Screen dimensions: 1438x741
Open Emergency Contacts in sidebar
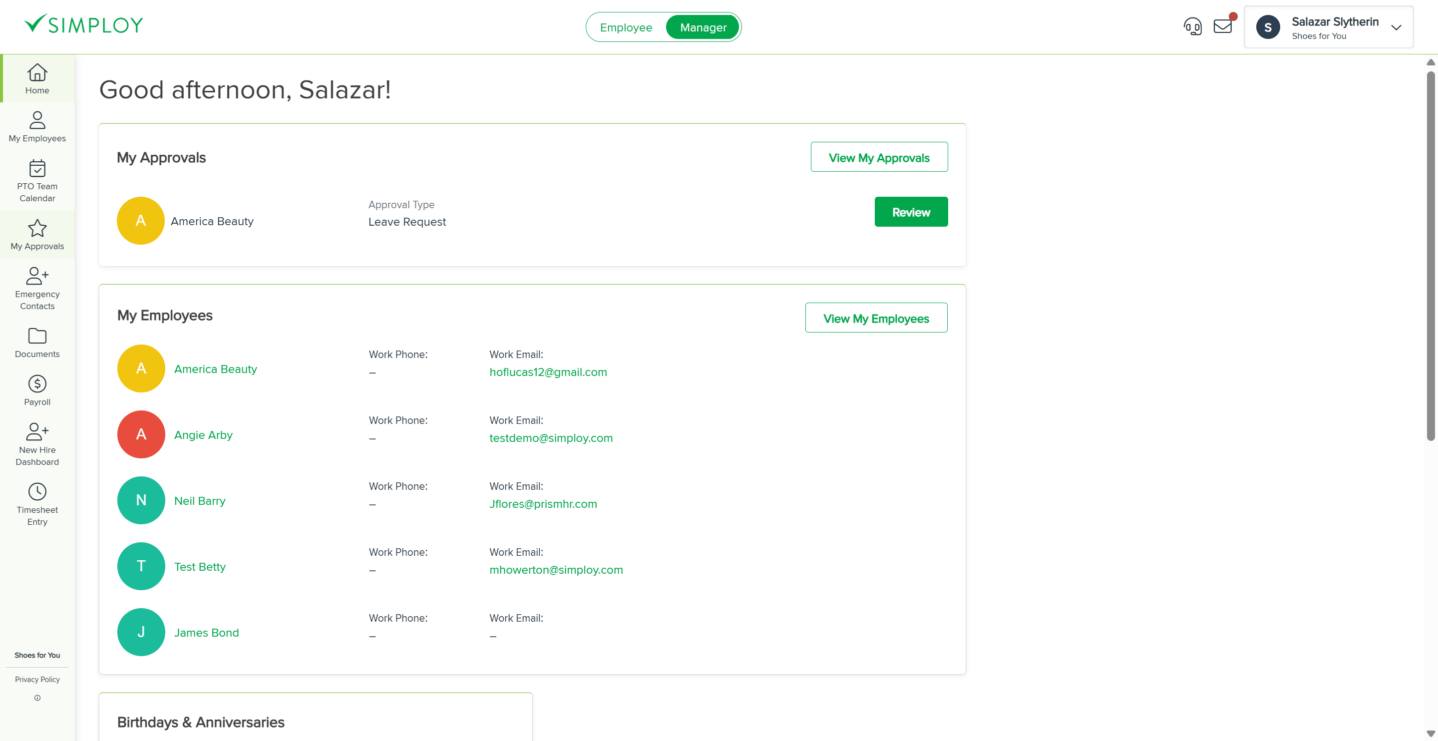click(37, 288)
